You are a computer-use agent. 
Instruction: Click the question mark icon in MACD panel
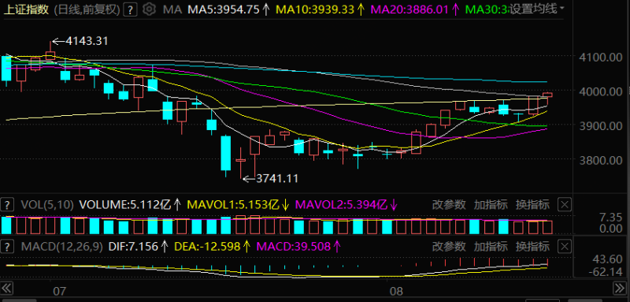(6, 247)
